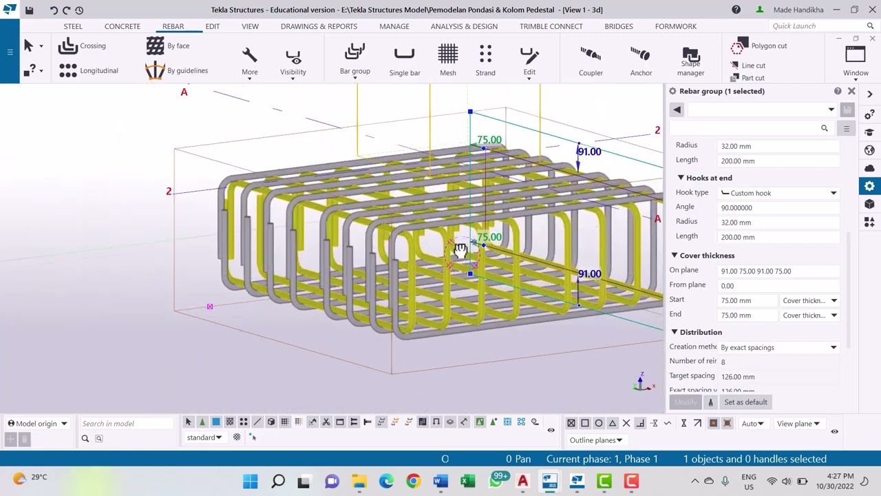Toggle snap to center points circle switch
The height and width of the screenshot is (496, 881).
[x=599, y=423]
